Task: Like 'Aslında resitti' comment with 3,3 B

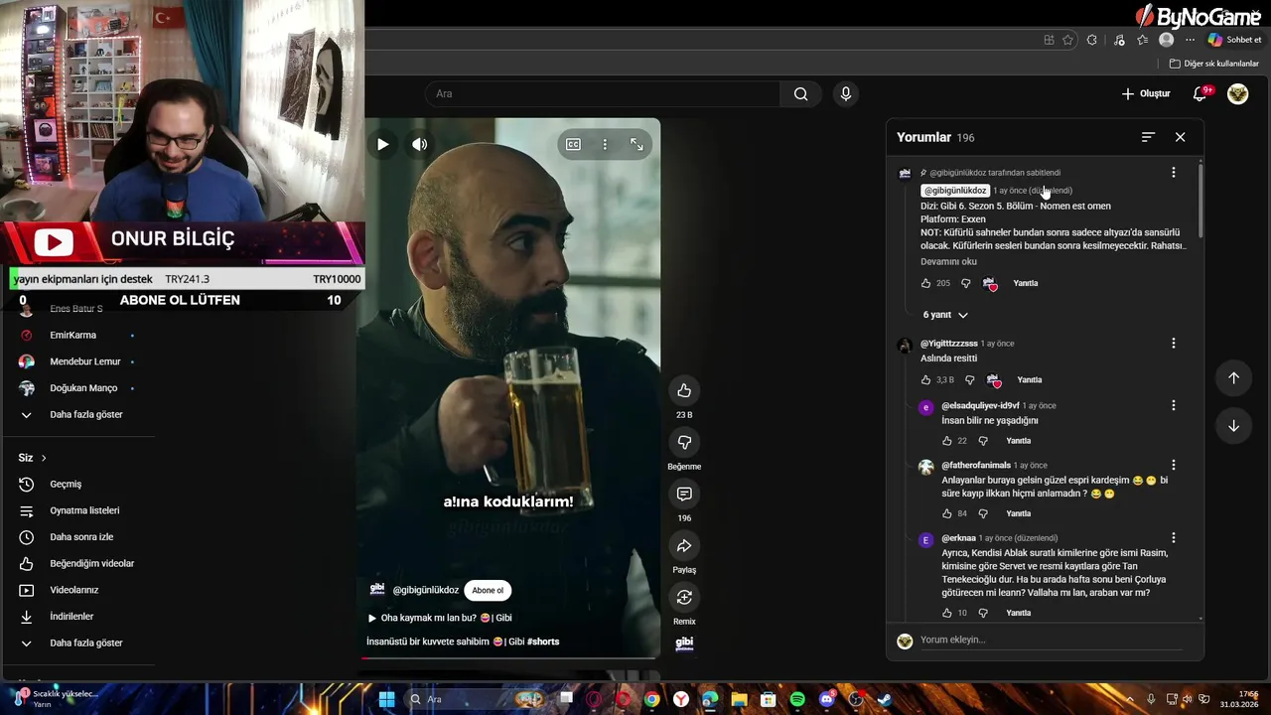Action: [925, 379]
